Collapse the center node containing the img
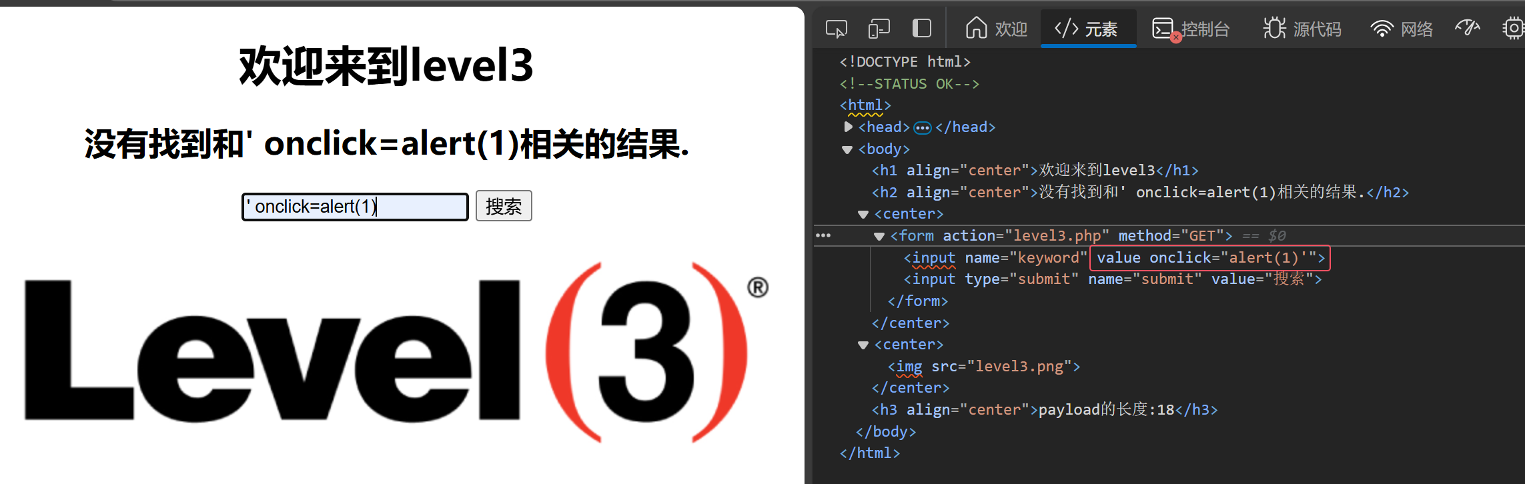Viewport: 1525px width, 484px height. tap(863, 345)
